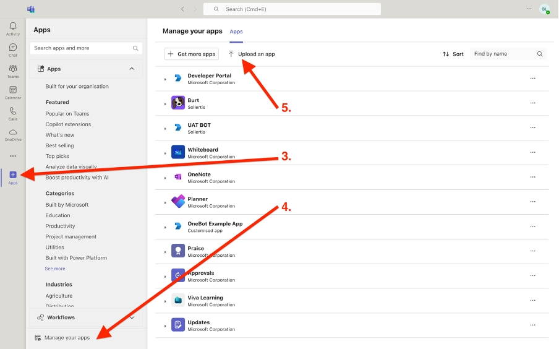Open Built by Microsoft category

click(x=67, y=204)
